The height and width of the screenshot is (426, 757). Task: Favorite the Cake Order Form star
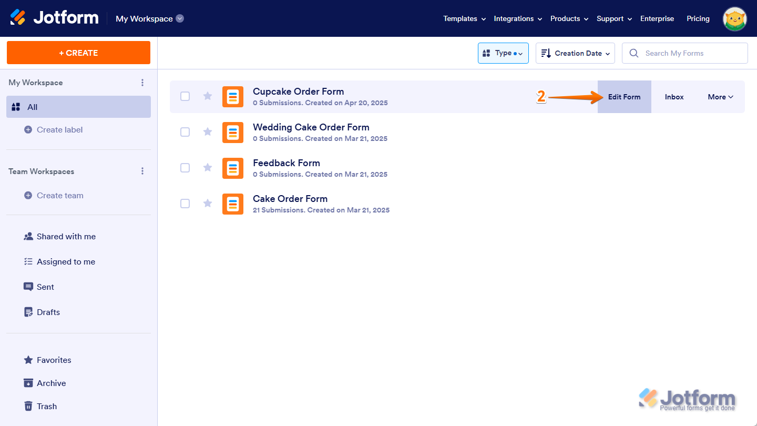coord(208,204)
